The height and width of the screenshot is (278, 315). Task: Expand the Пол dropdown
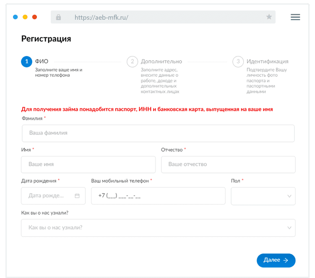pos(263,196)
